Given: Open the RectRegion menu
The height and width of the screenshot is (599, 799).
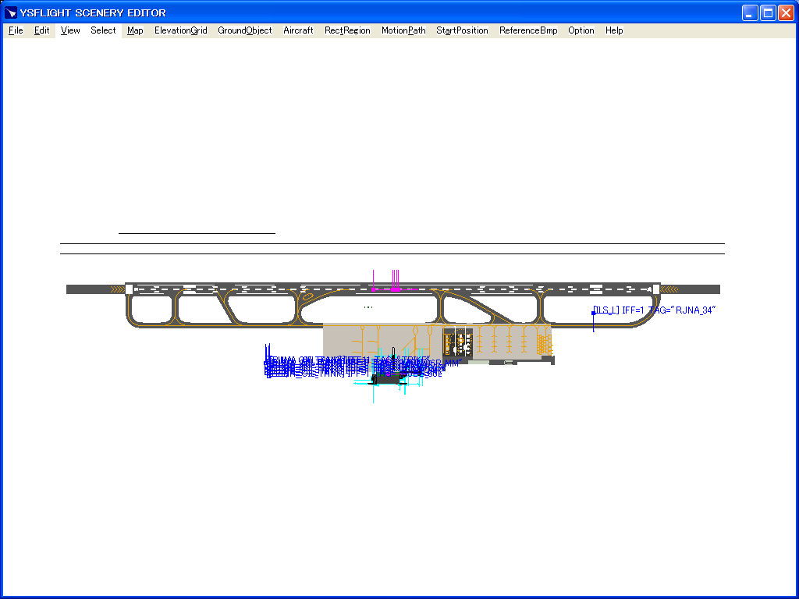Looking at the screenshot, I should pos(347,30).
